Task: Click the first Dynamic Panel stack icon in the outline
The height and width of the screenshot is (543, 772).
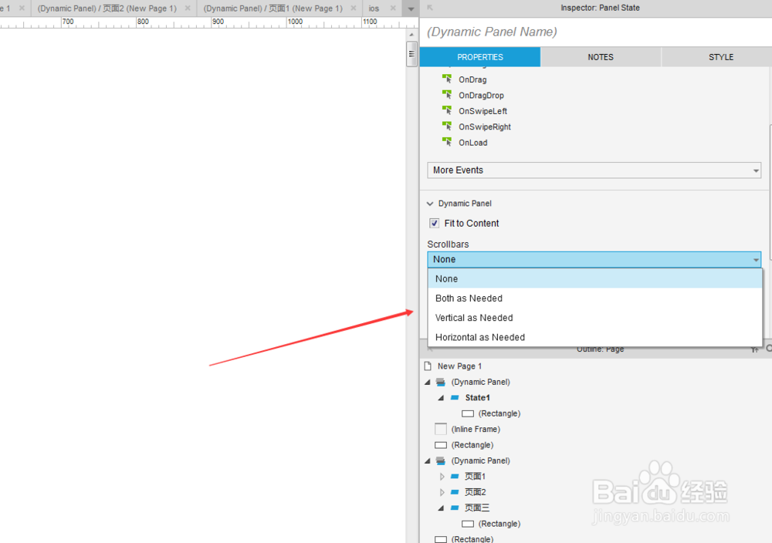Action: point(441,382)
